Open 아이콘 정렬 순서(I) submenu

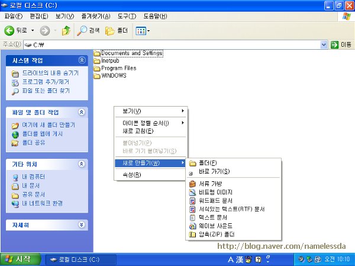coord(150,123)
